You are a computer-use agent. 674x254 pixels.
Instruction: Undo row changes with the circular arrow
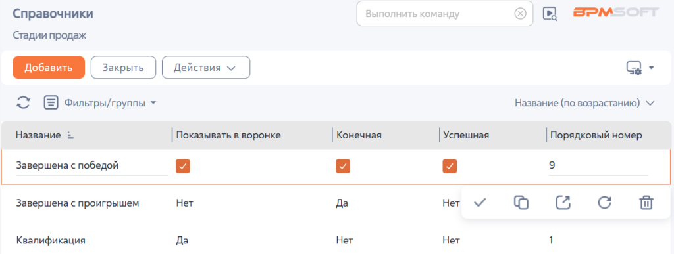[x=605, y=203]
